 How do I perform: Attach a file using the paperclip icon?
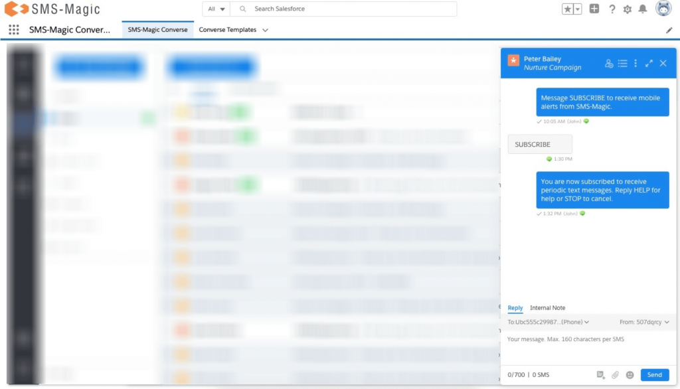pyautogui.click(x=615, y=374)
